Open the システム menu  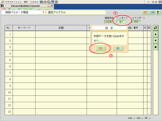click(x=34, y=2)
